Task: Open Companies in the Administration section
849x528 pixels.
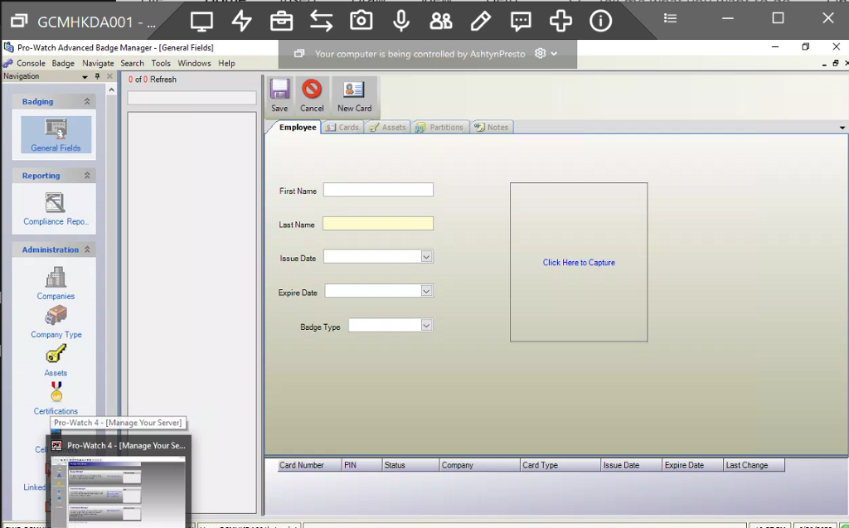Action: pos(56,283)
